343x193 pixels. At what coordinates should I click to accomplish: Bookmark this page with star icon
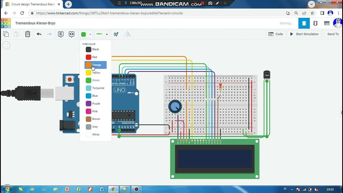tap(312, 13)
